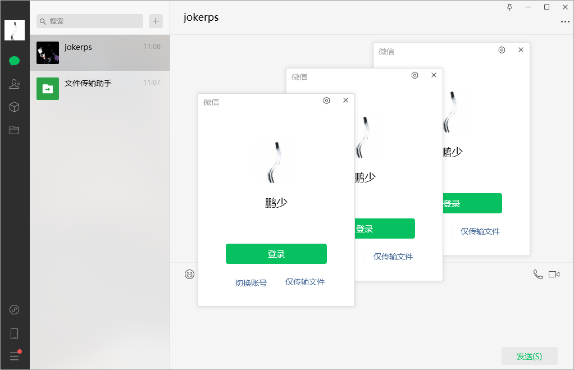Open the Mini Programs icon in the sidebar
The image size is (574, 370).
click(x=14, y=309)
